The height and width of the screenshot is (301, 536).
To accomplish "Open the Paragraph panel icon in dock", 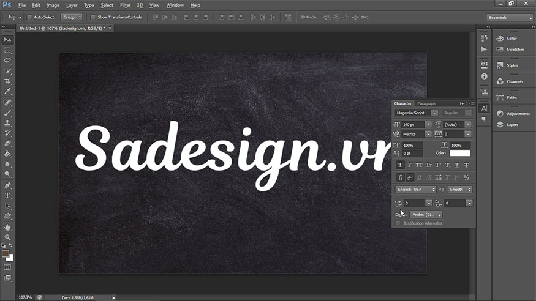I will [x=484, y=119].
